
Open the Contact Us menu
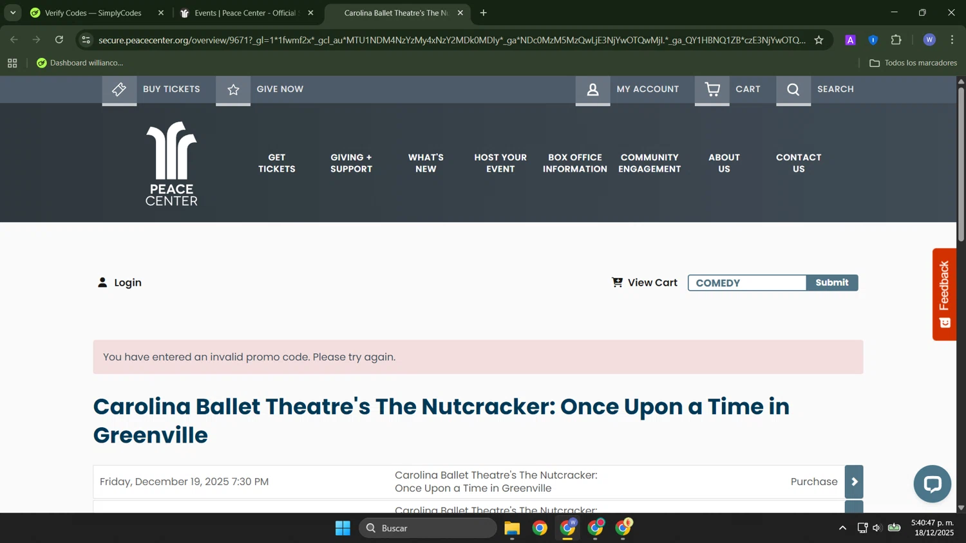click(x=799, y=163)
